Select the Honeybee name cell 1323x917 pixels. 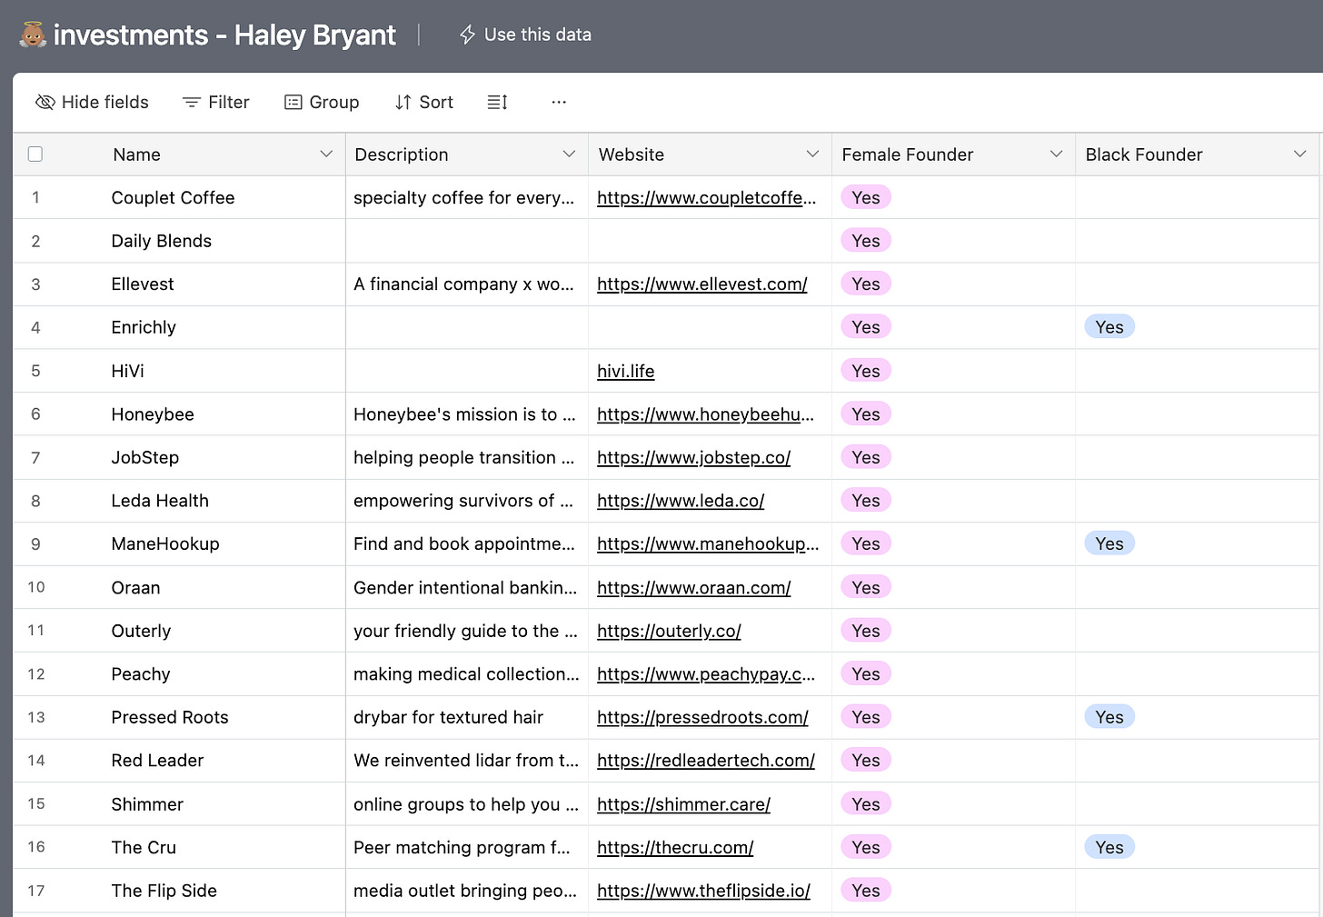(224, 414)
